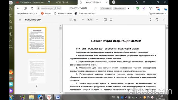Click the page number field showing 1
The width and height of the screenshot is (178, 100).
[x=71, y=20]
